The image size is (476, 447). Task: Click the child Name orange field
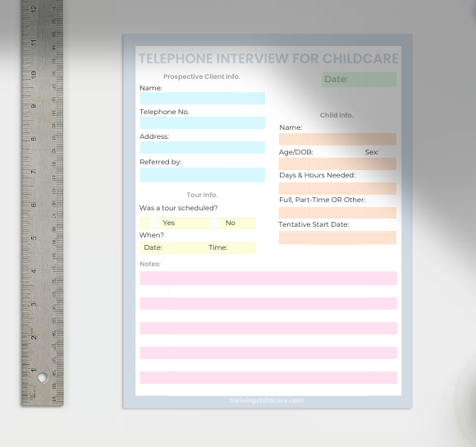337,139
